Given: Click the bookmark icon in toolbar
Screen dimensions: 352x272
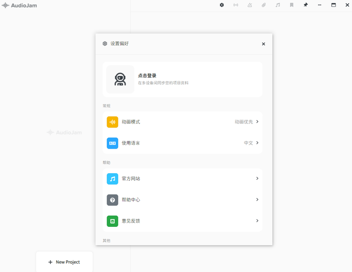Looking at the screenshot, I should click(292, 5).
